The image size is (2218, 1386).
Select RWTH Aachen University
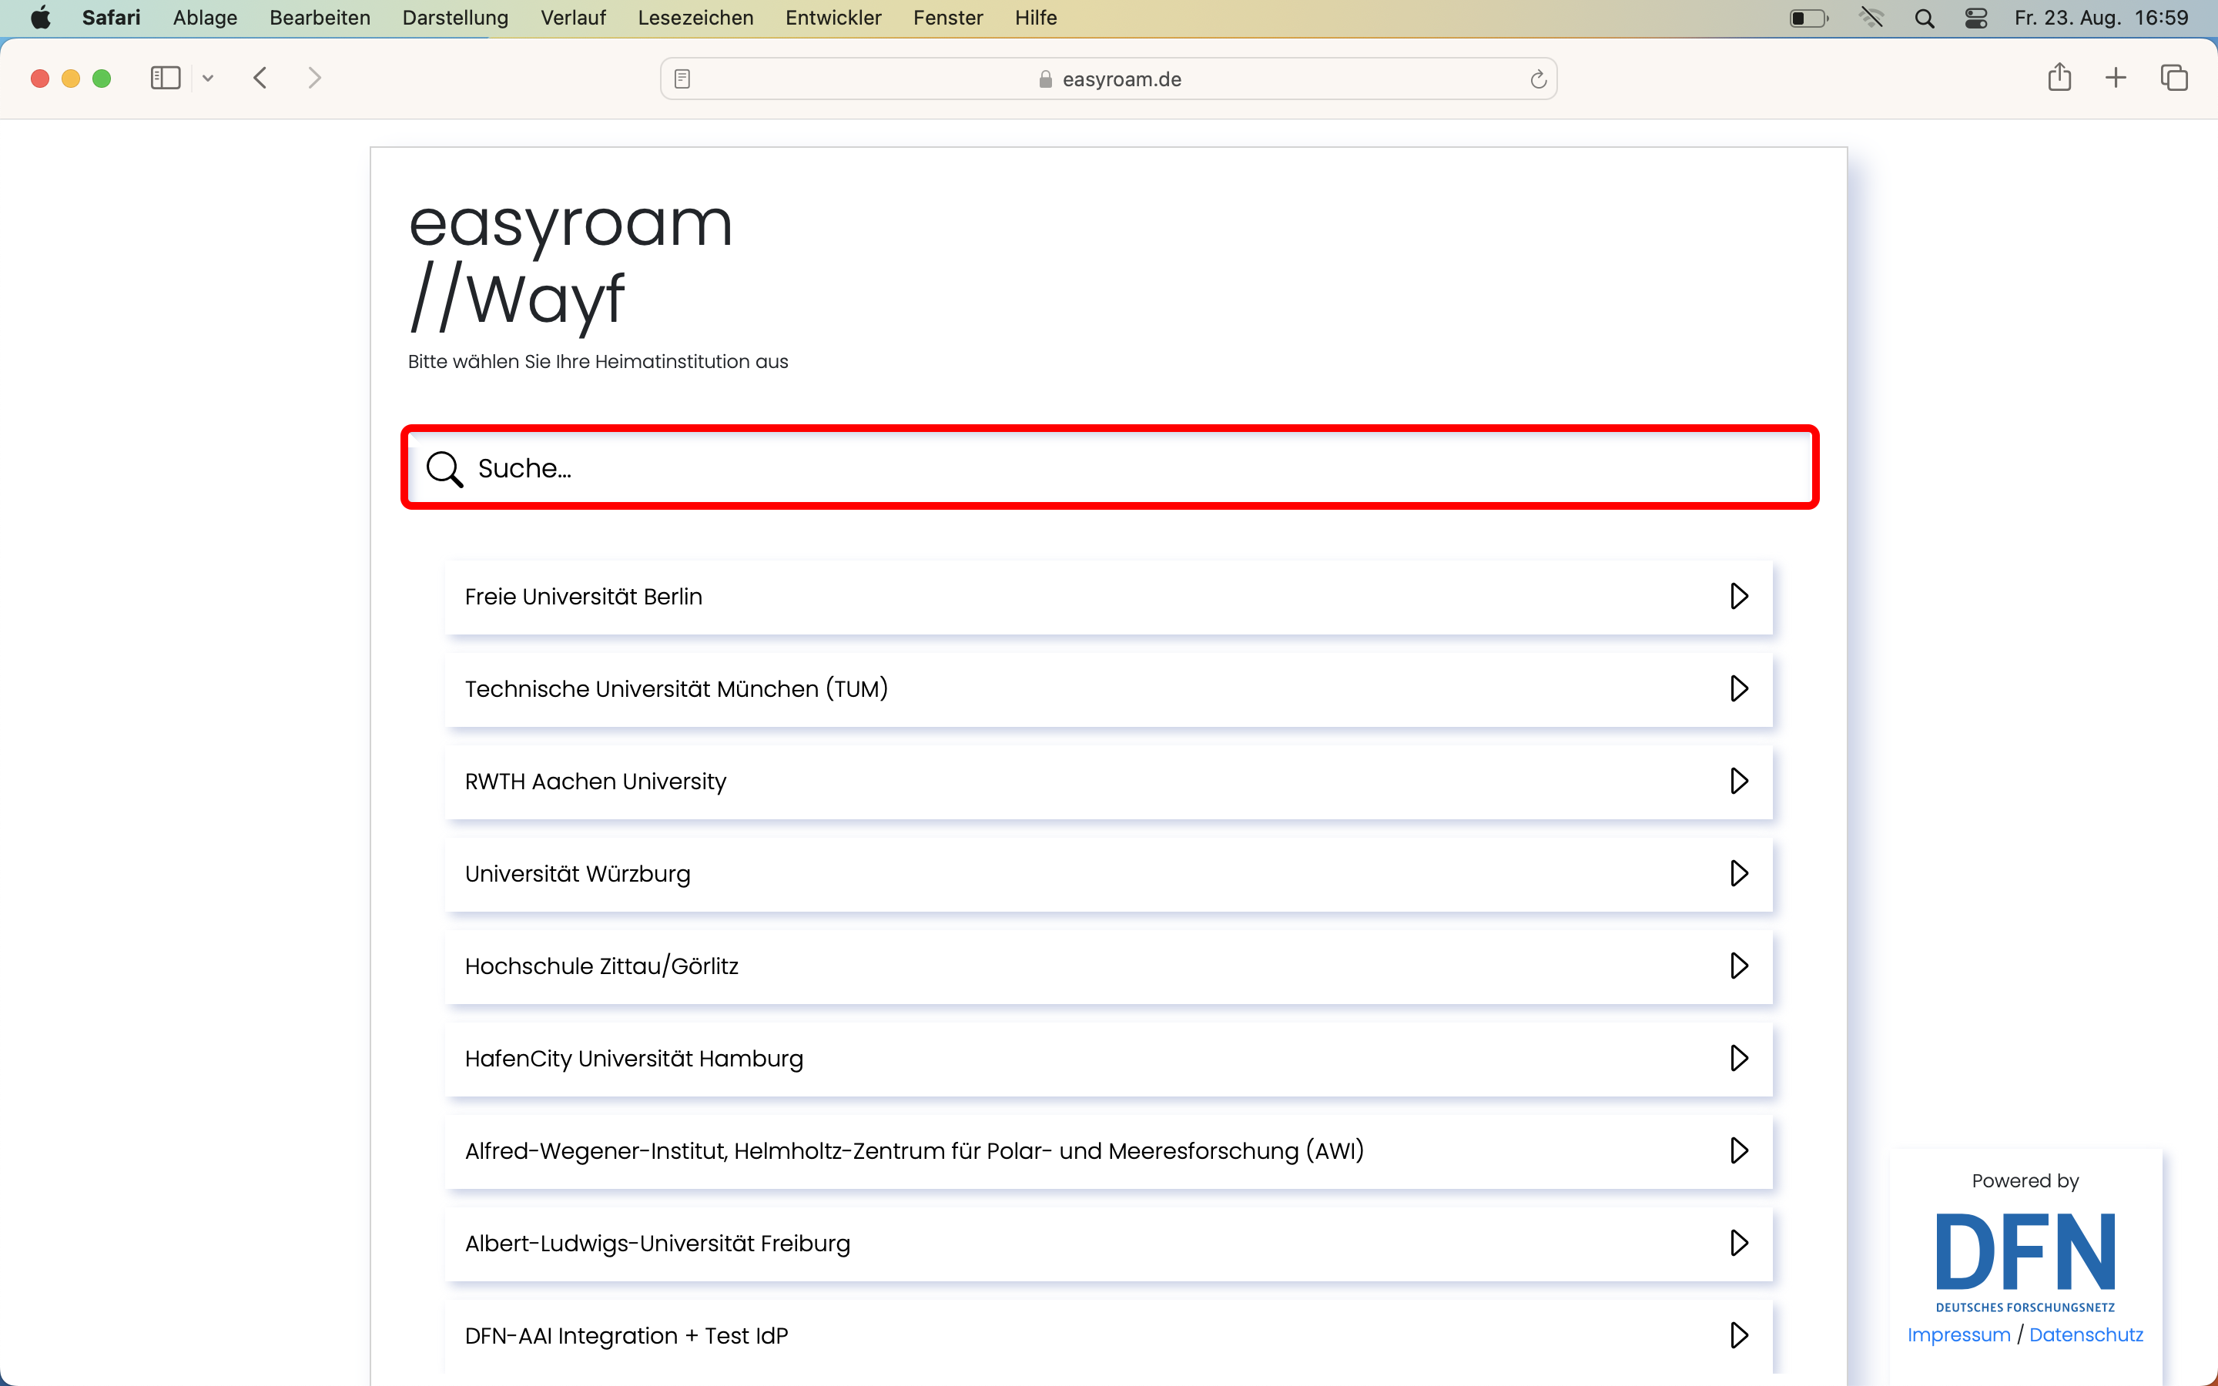click(x=1109, y=781)
